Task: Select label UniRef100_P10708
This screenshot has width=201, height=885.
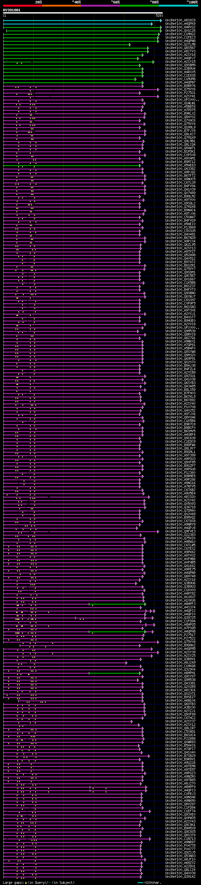Action: coord(180,407)
